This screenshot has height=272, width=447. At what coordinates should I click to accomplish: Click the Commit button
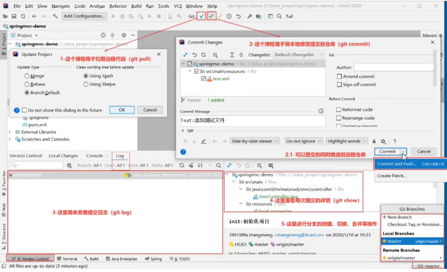pyautogui.click(x=387, y=151)
